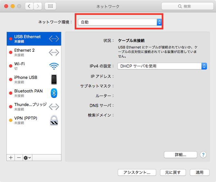Click the アシスタント... button

coord(137,172)
